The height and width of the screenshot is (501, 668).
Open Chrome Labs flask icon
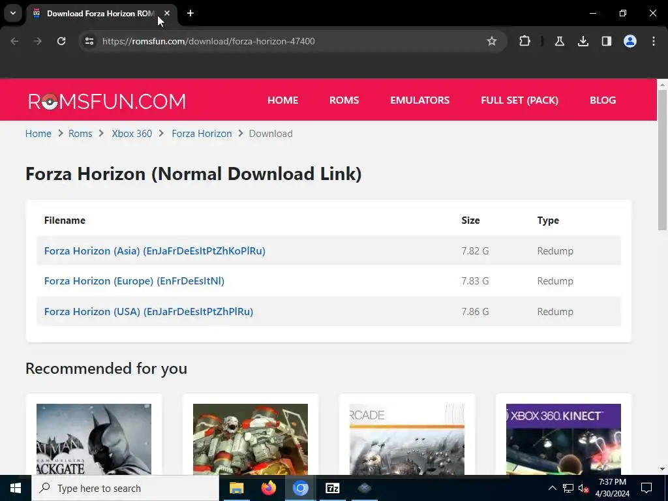pyautogui.click(x=559, y=41)
